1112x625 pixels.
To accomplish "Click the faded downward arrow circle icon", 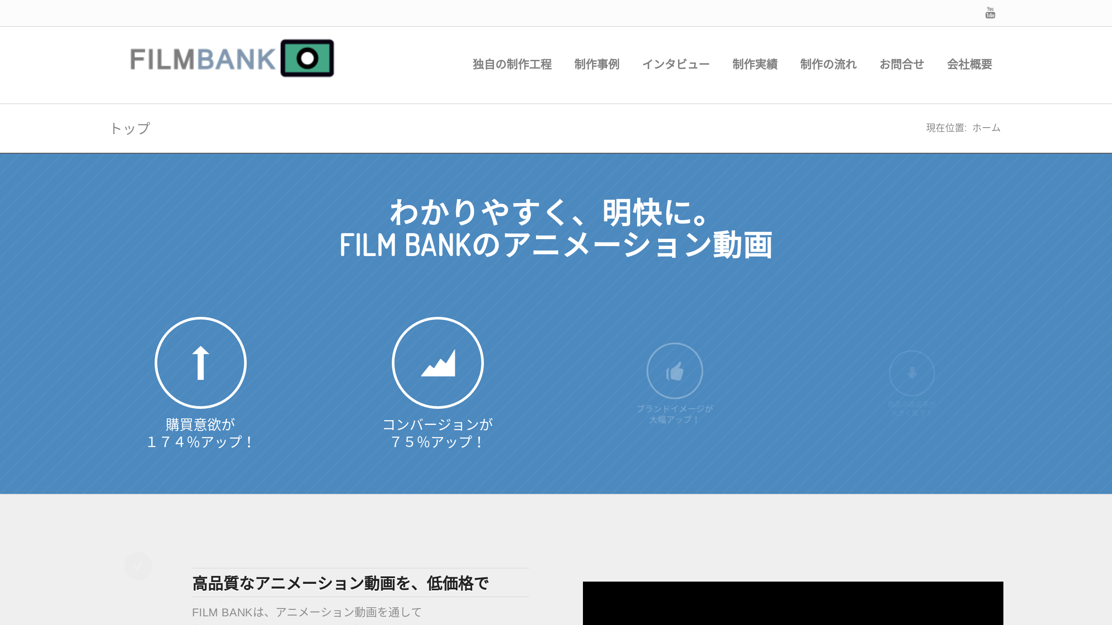I will (912, 373).
